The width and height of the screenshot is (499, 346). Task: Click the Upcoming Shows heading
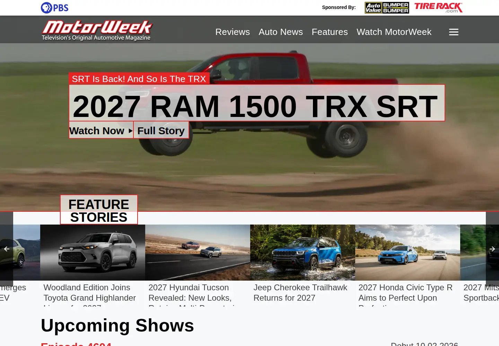117,326
